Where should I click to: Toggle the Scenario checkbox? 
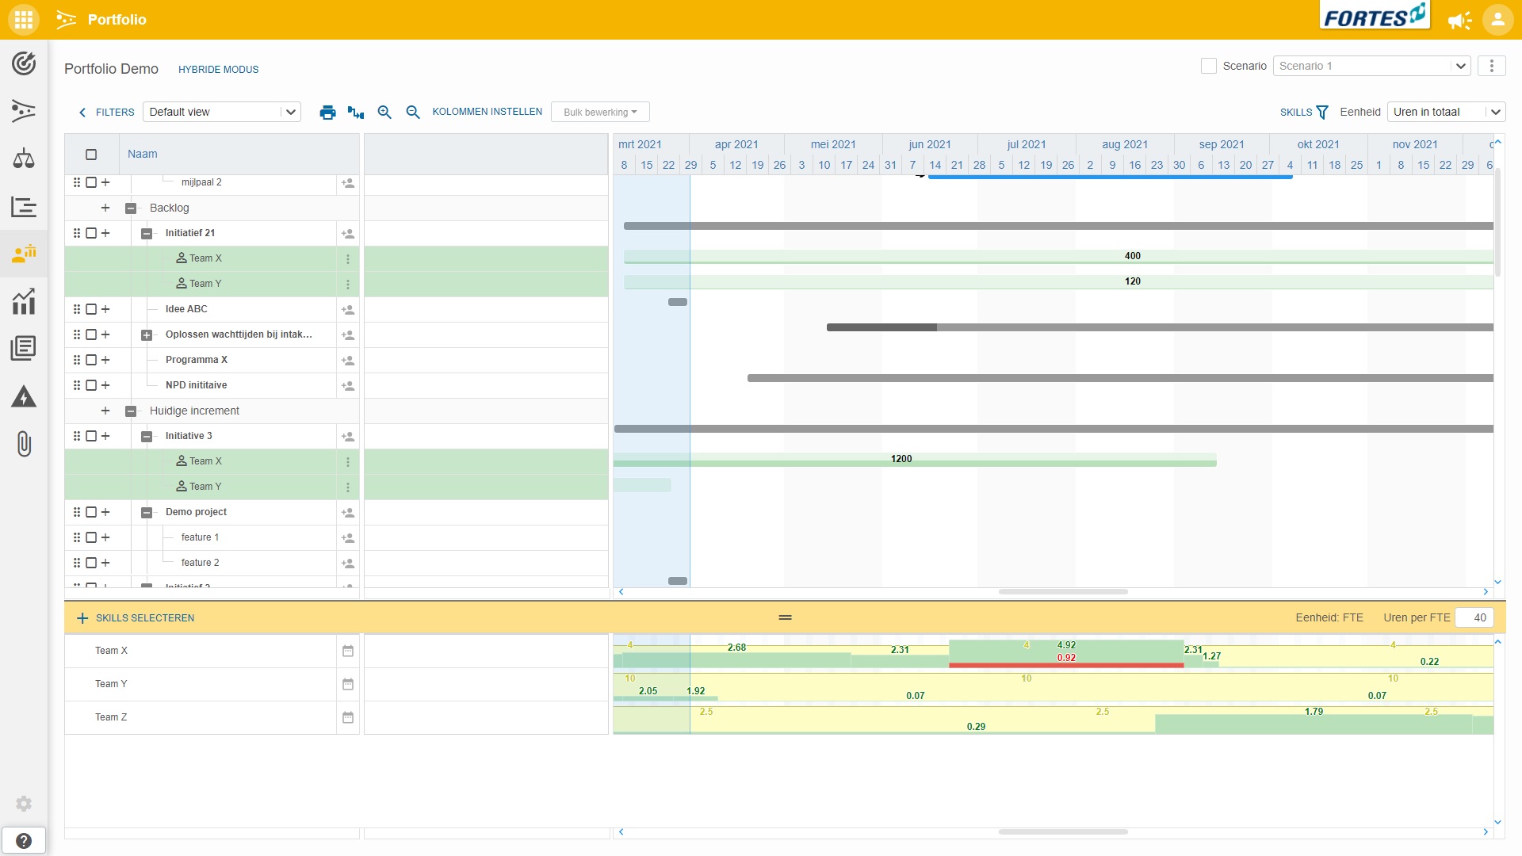tap(1208, 66)
